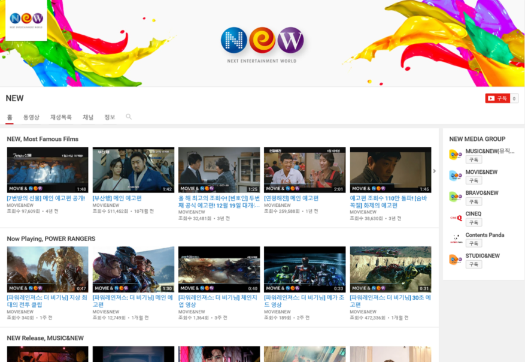525x362 pixels.
Task: Open the '[부산행] 메인 예고편' title link
Action: [117, 198]
